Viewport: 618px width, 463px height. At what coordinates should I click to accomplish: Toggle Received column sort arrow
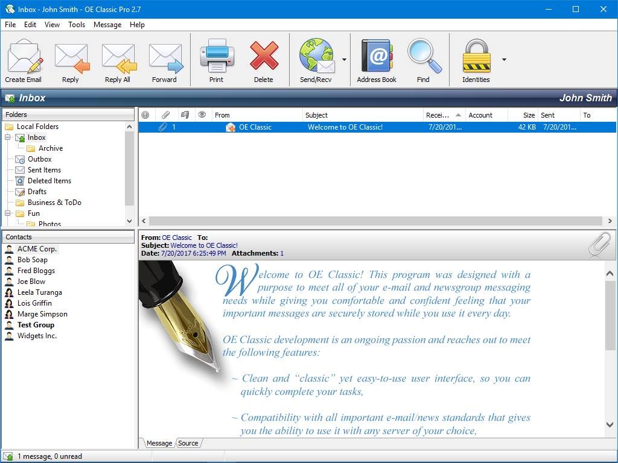pyautogui.click(x=458, y=115)
